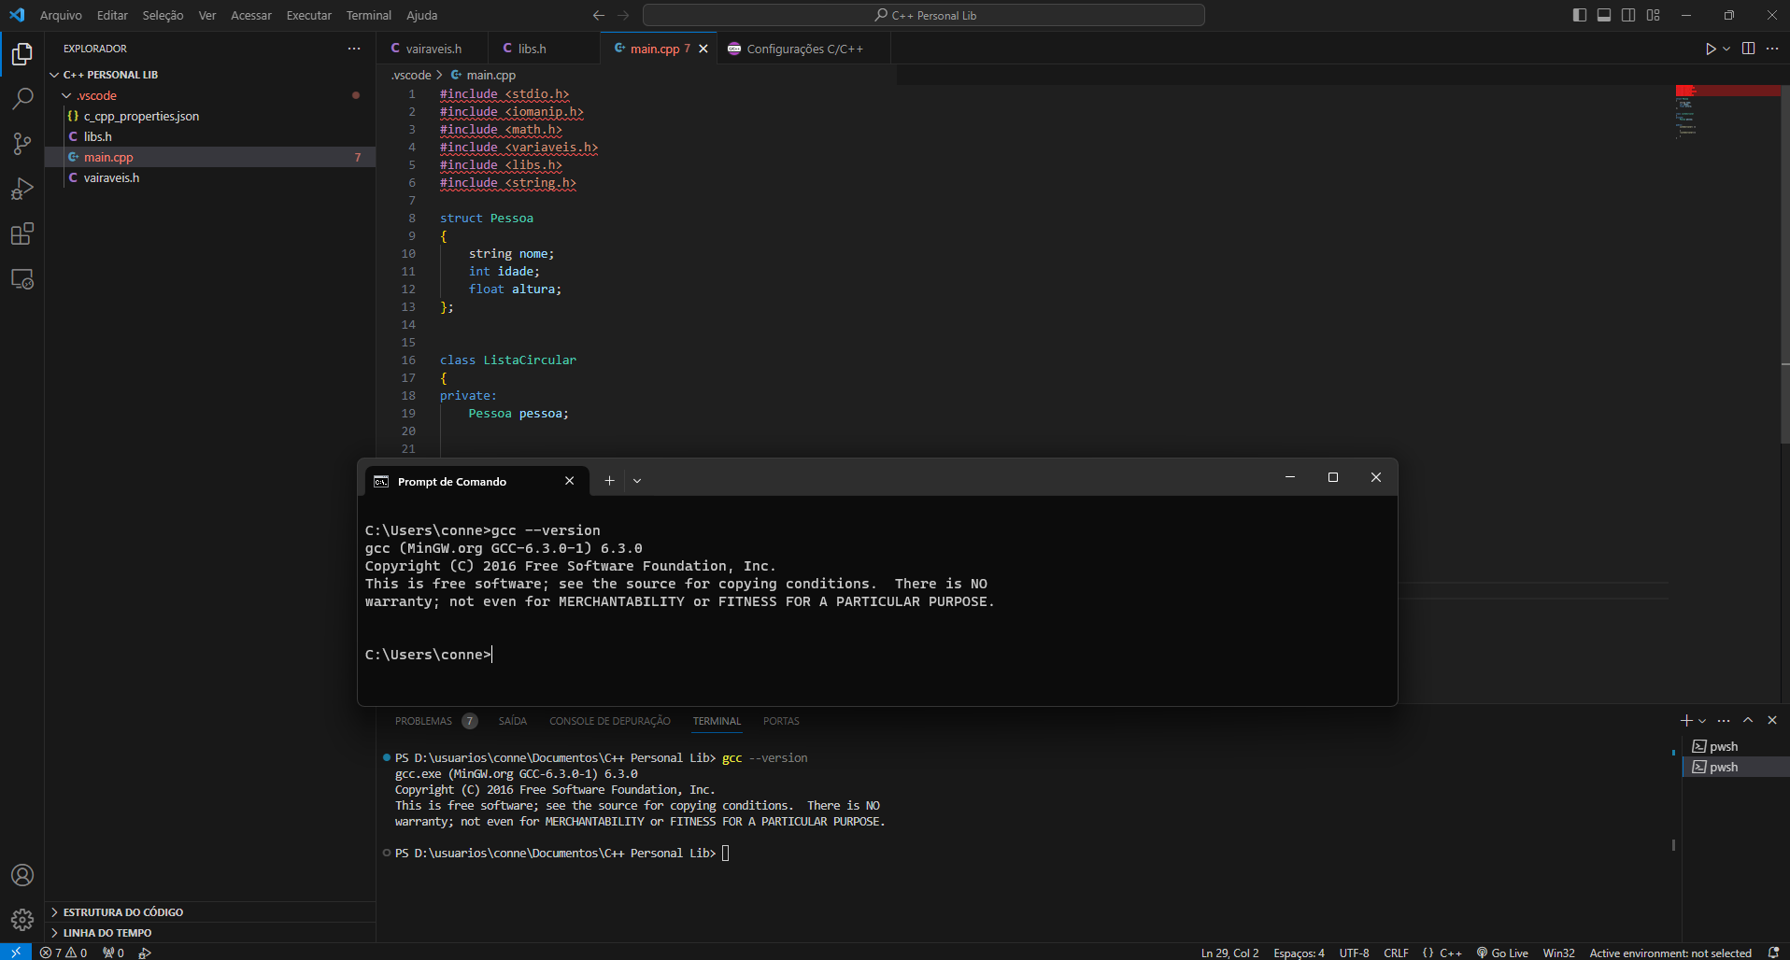1790x960 pixels.
Task: Maximize the terminal panel size
Action: point(1748,720)
